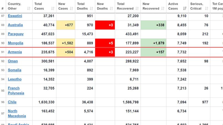223x125 pixels.
Task: Sort by Total Cases arrows icon
Action: pos(53,8)
